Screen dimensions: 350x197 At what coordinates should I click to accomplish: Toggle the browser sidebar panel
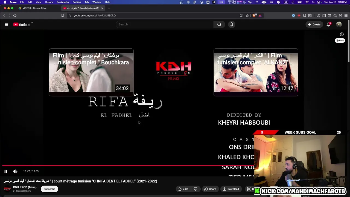(x=324, y=16)
